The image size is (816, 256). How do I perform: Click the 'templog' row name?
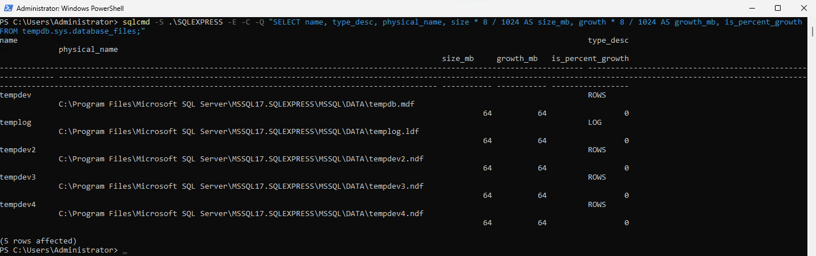coord(16,123)
